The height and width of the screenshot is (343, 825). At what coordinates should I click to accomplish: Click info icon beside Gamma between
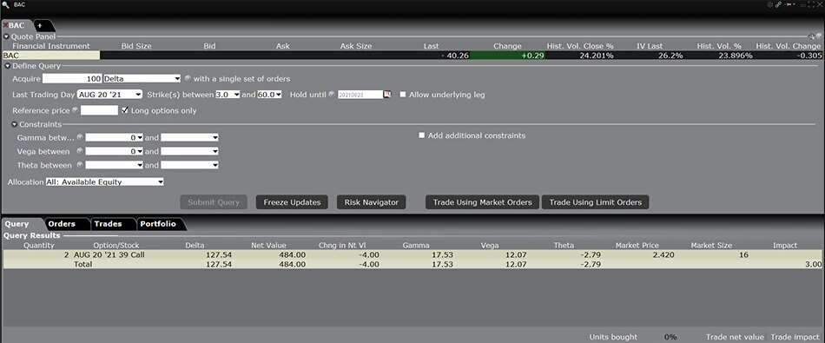tap(79, 137)
